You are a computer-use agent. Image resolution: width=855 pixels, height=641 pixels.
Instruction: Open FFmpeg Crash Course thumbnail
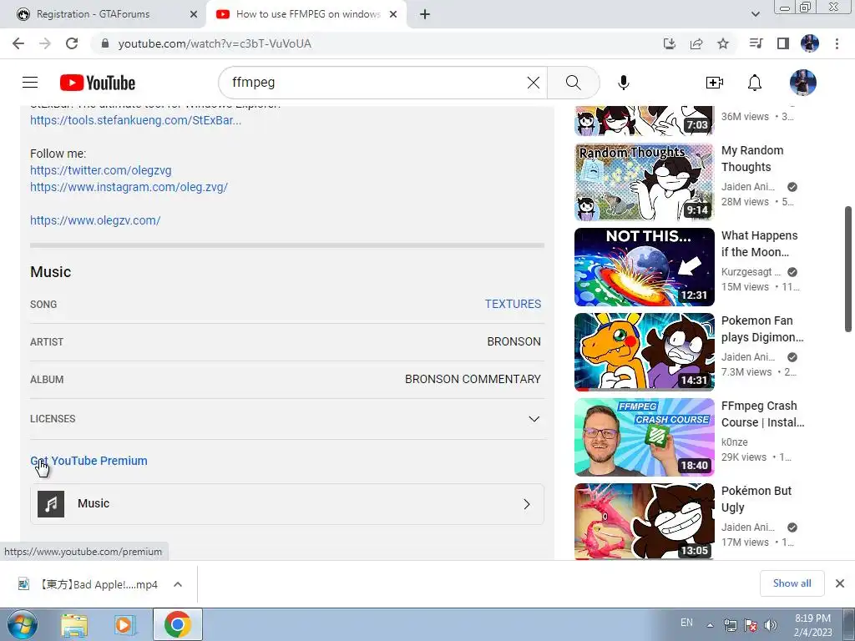coord(644,437)
